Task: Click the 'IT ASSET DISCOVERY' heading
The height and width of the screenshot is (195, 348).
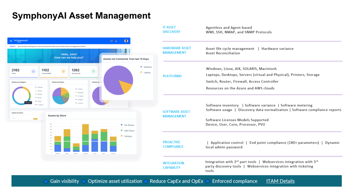Action: [172, 30]
